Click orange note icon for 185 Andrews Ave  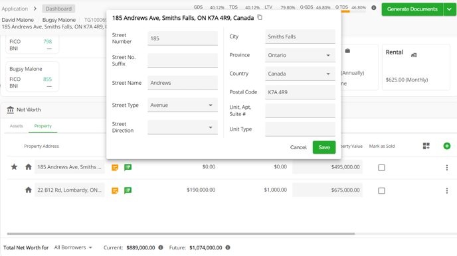point(115,167)
